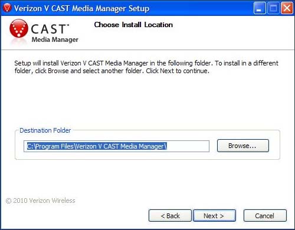Screen dimensions: 295x230
Task: Click the '© 2010 Verizon Wireless' text
Action: (x=40, y=201)
